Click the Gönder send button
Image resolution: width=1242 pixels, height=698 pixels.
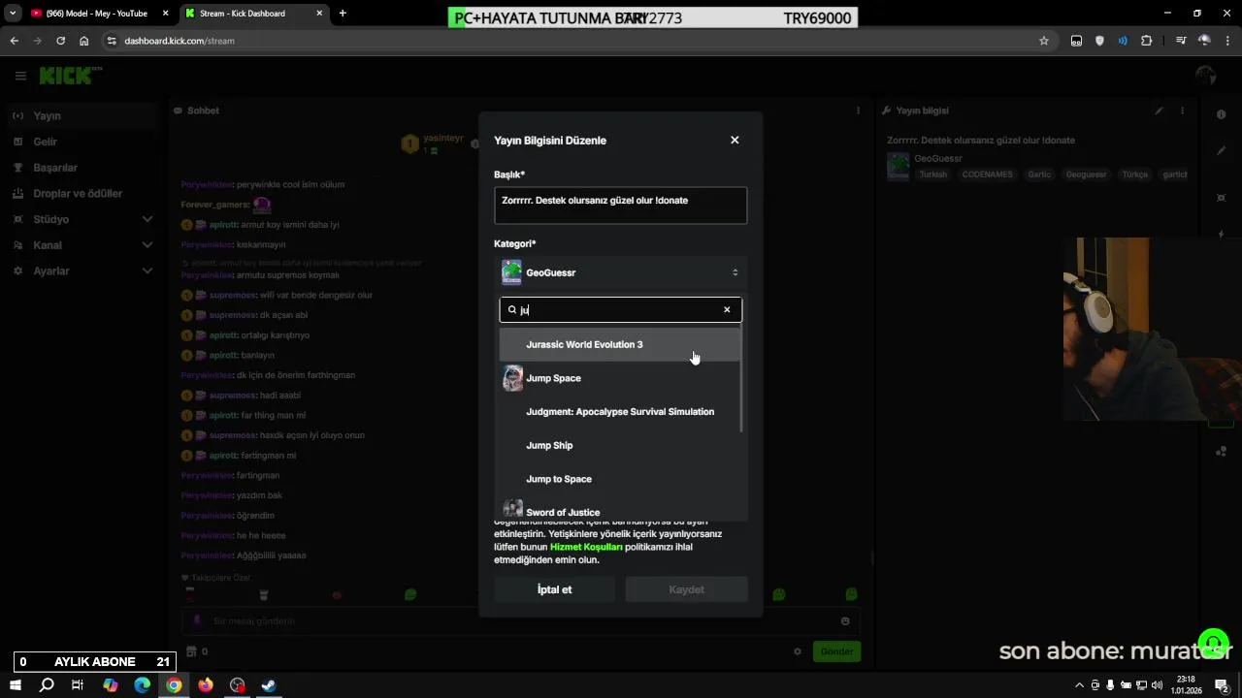pyautogui.click(x=836, y=651)
